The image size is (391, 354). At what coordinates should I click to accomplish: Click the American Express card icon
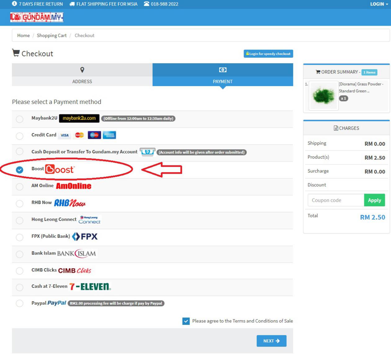coord(109,135)
